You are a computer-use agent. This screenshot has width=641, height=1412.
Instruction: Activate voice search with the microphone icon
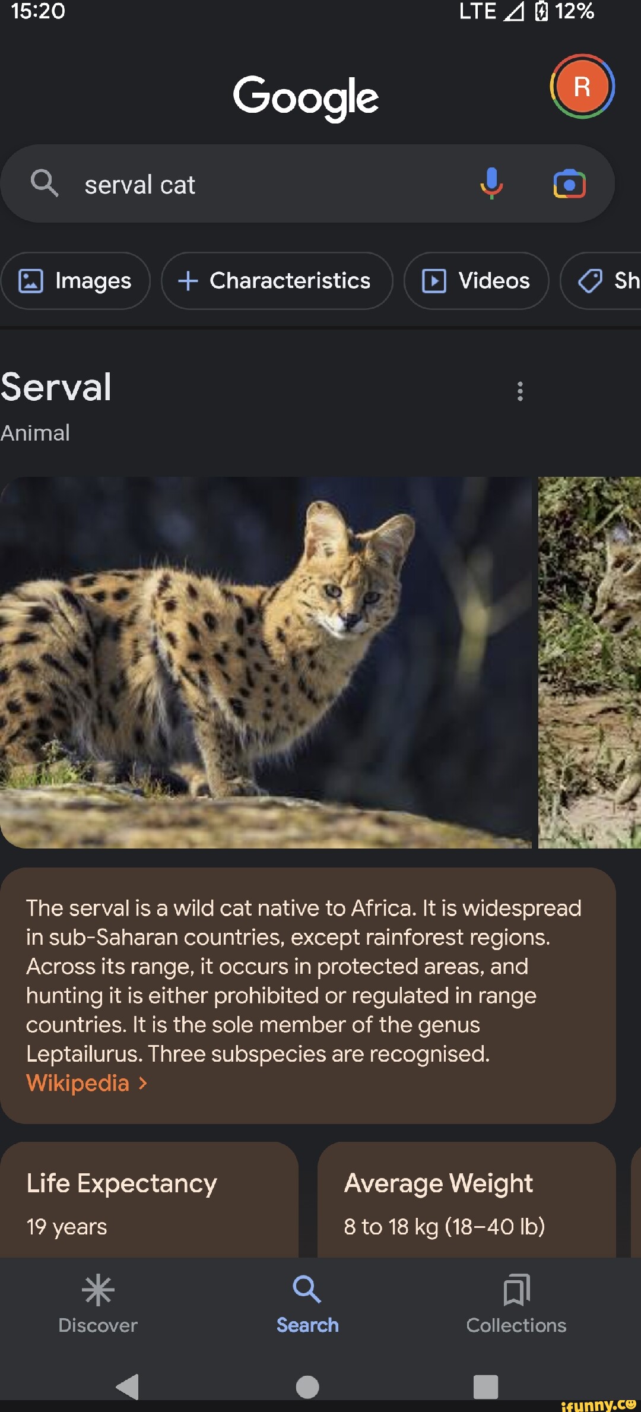492,185
